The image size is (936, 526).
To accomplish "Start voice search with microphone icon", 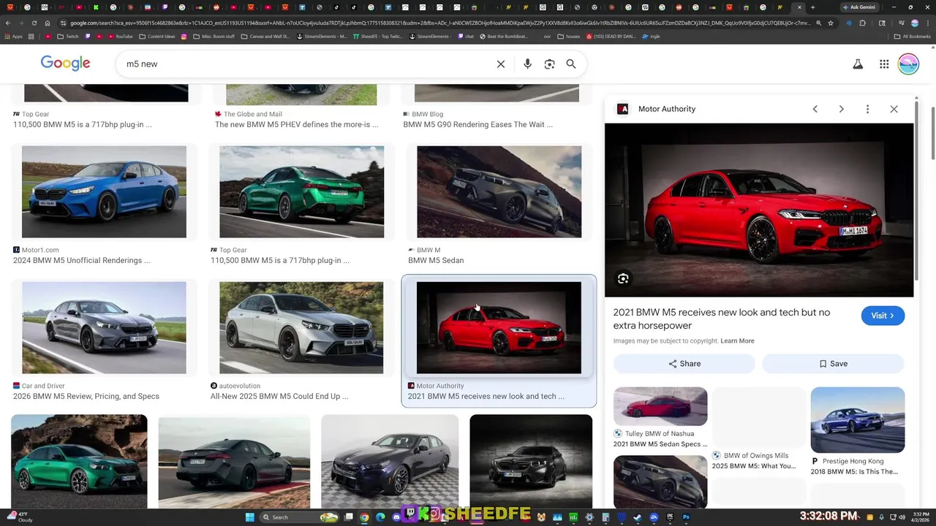I will click(527, 64).
